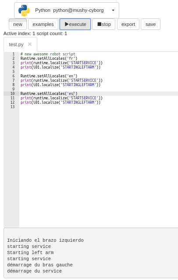
Task: Click line number 1 in the gutter
Action: point(14,54)
